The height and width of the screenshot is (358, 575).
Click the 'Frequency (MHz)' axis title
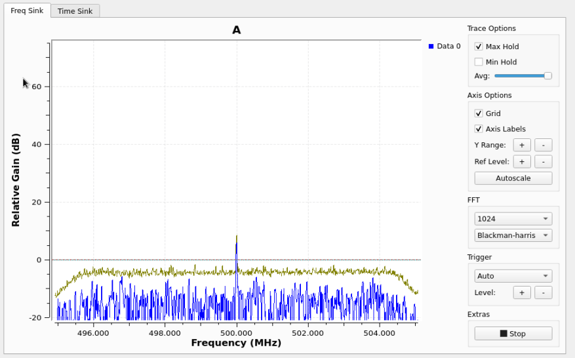click(x=236, y=343)
